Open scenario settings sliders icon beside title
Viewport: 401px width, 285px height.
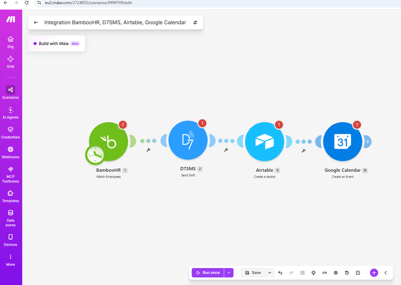195,22
